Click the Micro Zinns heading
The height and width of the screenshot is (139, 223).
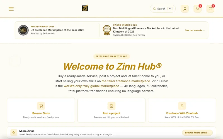(27, 131)
